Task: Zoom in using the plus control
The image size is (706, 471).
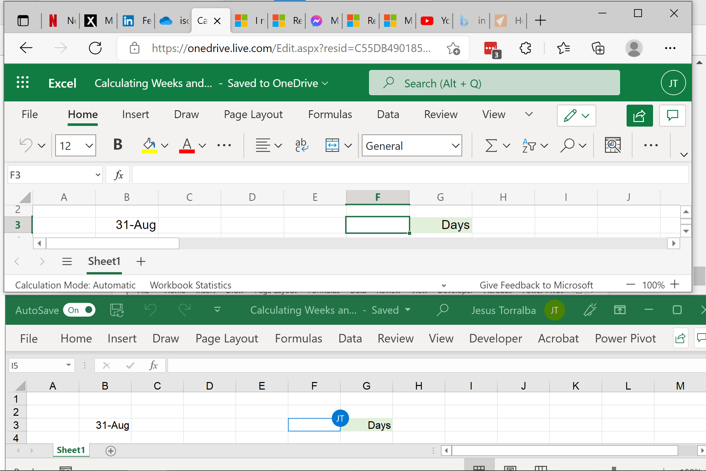Action: point(675,285)
